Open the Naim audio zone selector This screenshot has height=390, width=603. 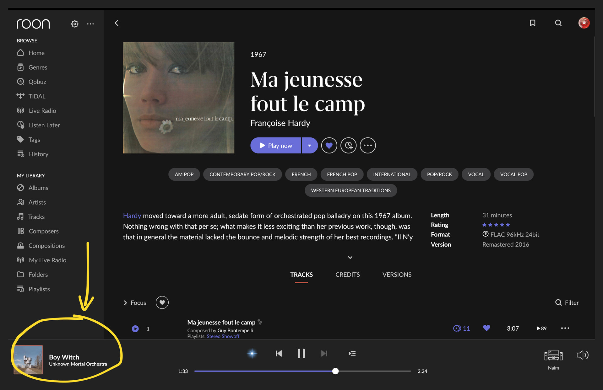click(x=553, y=360)
